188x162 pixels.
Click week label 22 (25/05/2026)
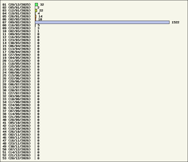pyautogui.click(x=17, y=67)
